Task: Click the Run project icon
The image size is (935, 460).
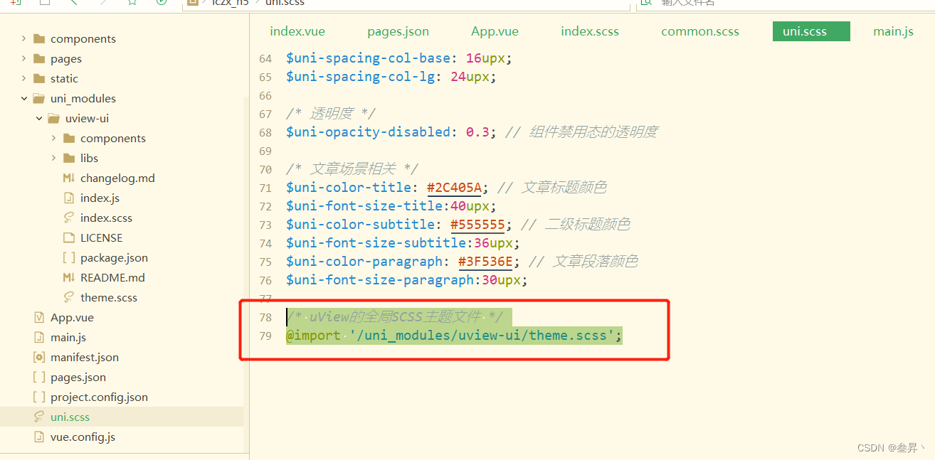Action: [160, 3]
